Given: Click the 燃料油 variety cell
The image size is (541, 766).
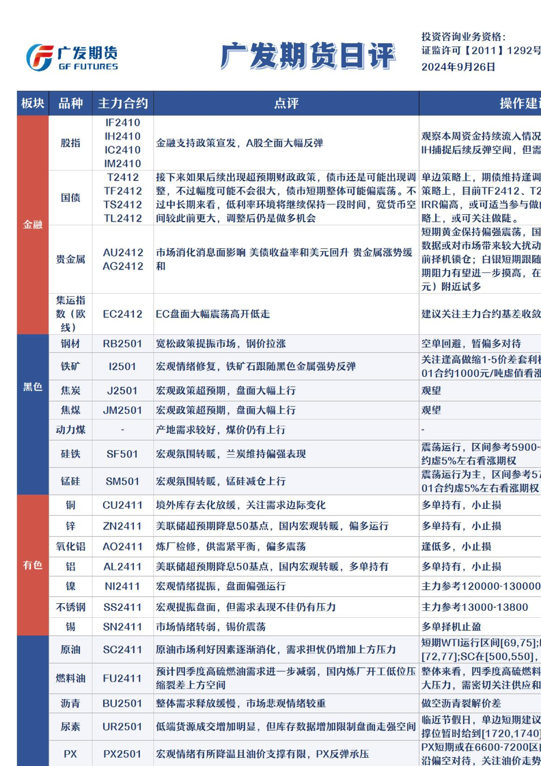Looking at the screenshot, I should (71, 678).
